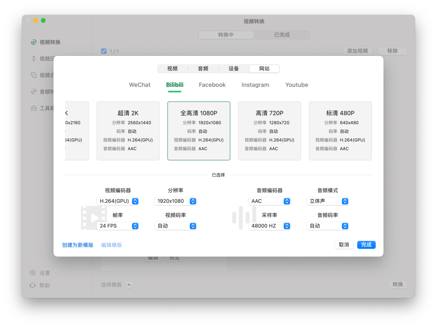Choose the 超清 2K preset card
The width and height of the screenshot is (437, 327).
pos(128,131)
